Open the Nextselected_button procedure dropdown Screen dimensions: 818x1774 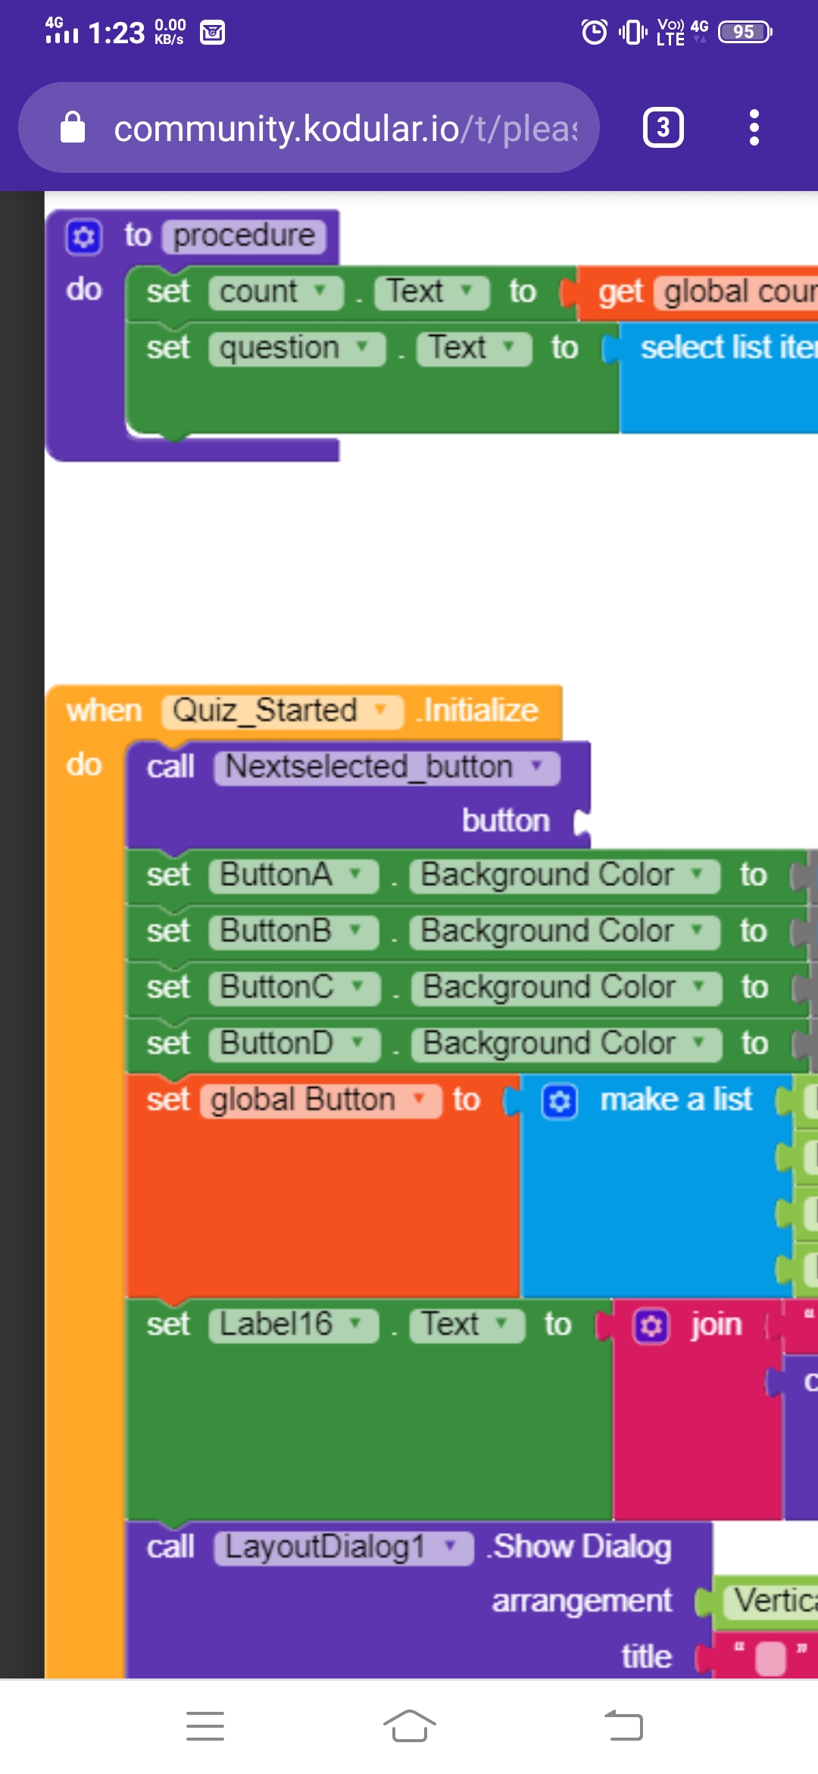pyautogui.click(x=387, y=768)
